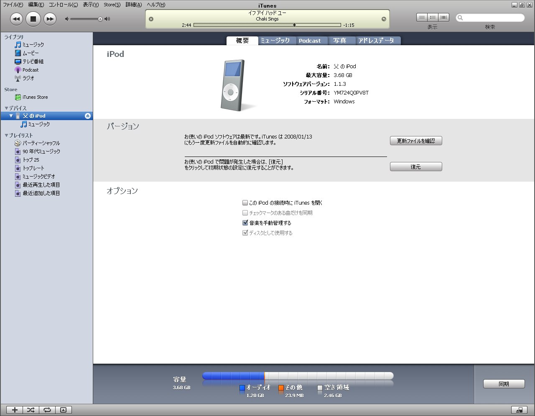Open the 表示 menu

tap(91, 5)
